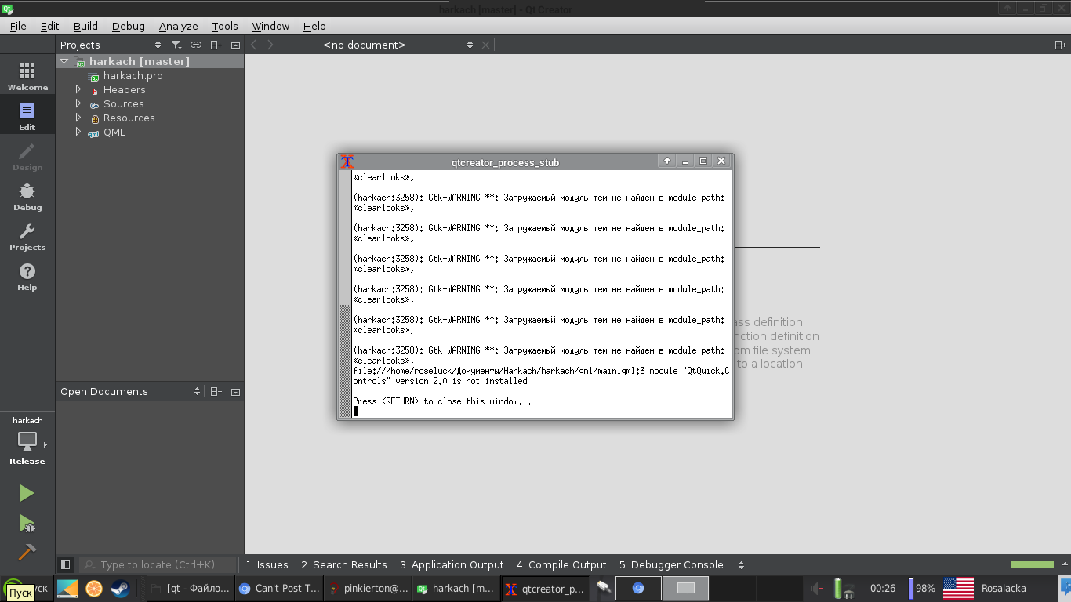
Task: Switch to the qt - Файло... file manager taskbar entry
Action: coord(190,588)
